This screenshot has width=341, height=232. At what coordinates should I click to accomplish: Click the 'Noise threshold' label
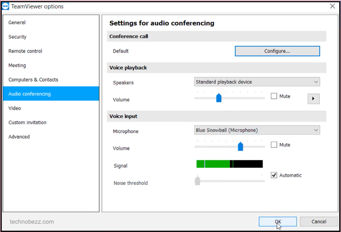(x=131, y=183)
